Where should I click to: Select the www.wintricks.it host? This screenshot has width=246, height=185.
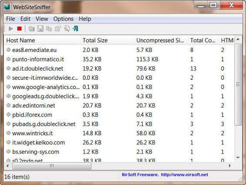[x=33, y=133]
